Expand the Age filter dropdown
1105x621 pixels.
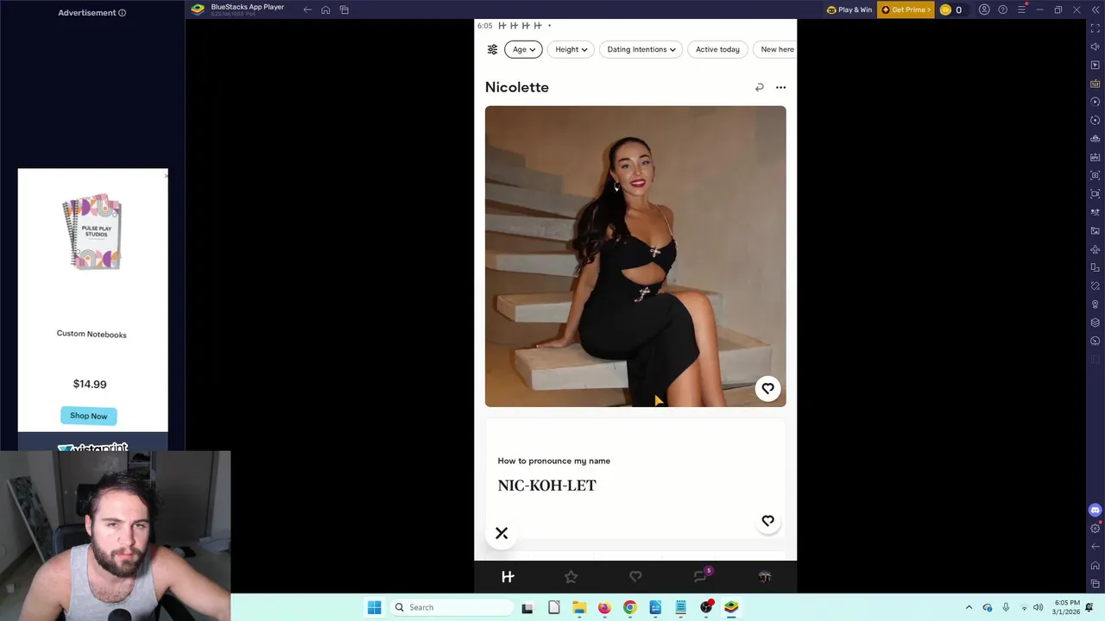[523, 49]
